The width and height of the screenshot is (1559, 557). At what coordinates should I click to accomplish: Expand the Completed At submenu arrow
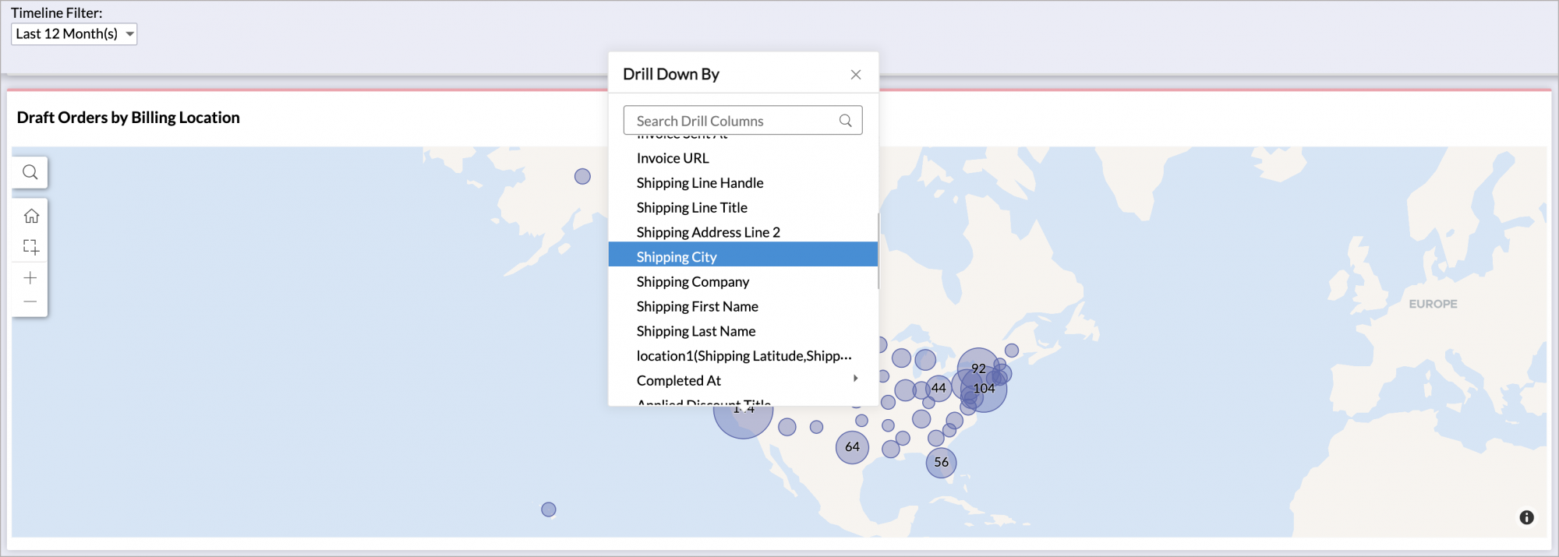[855, 379]
